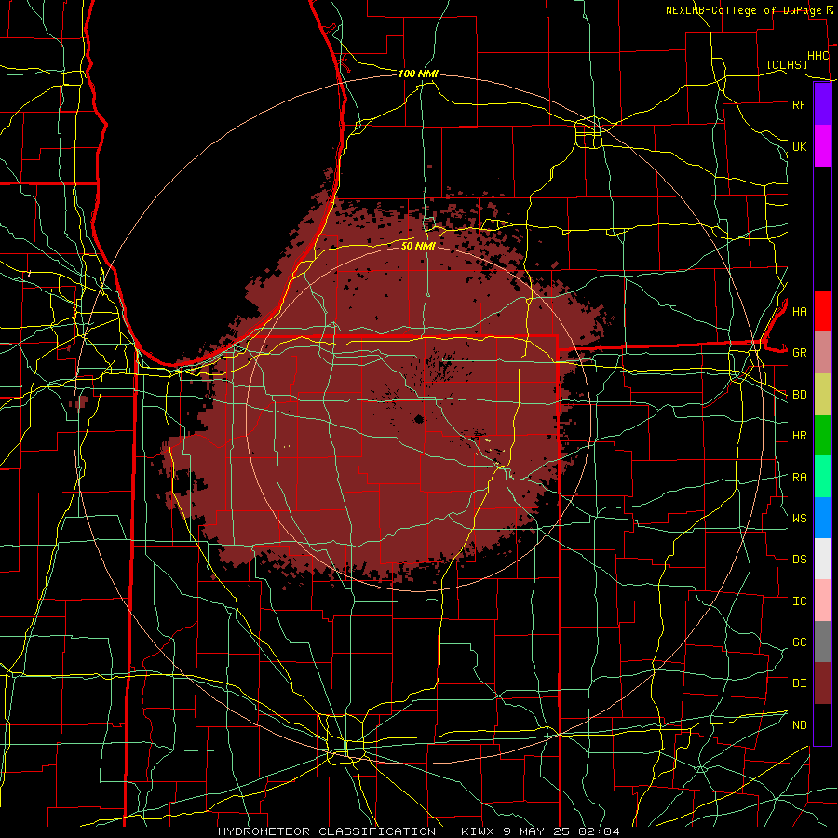838x838 pixels.
Task: Click the '[CLAS]' units label
Action: 787,64
